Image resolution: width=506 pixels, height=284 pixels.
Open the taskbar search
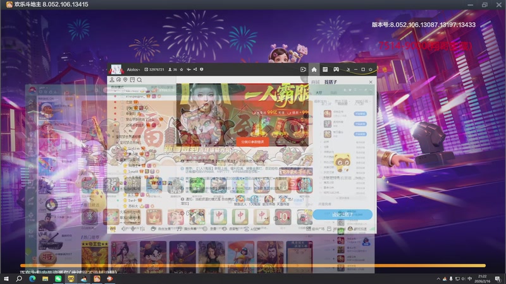coord(19,279)
